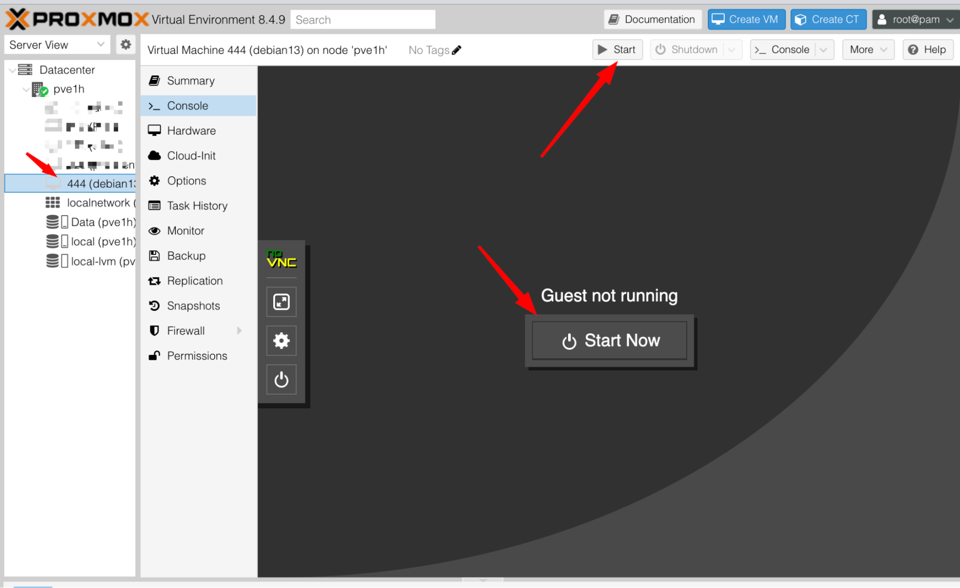Click the Server View gear icon
This screenshot has height=588, width=960.
125,45
